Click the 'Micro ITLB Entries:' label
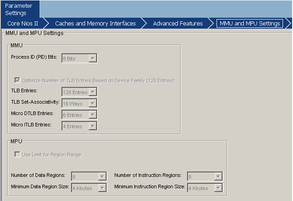The height and width of the screenshot is (201, 293). coord(31,125)
